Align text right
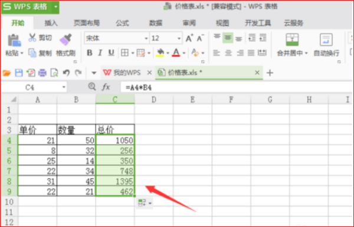 240,53
